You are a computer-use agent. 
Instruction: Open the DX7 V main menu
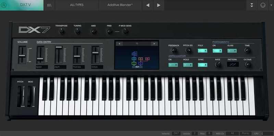click(25, 5)
